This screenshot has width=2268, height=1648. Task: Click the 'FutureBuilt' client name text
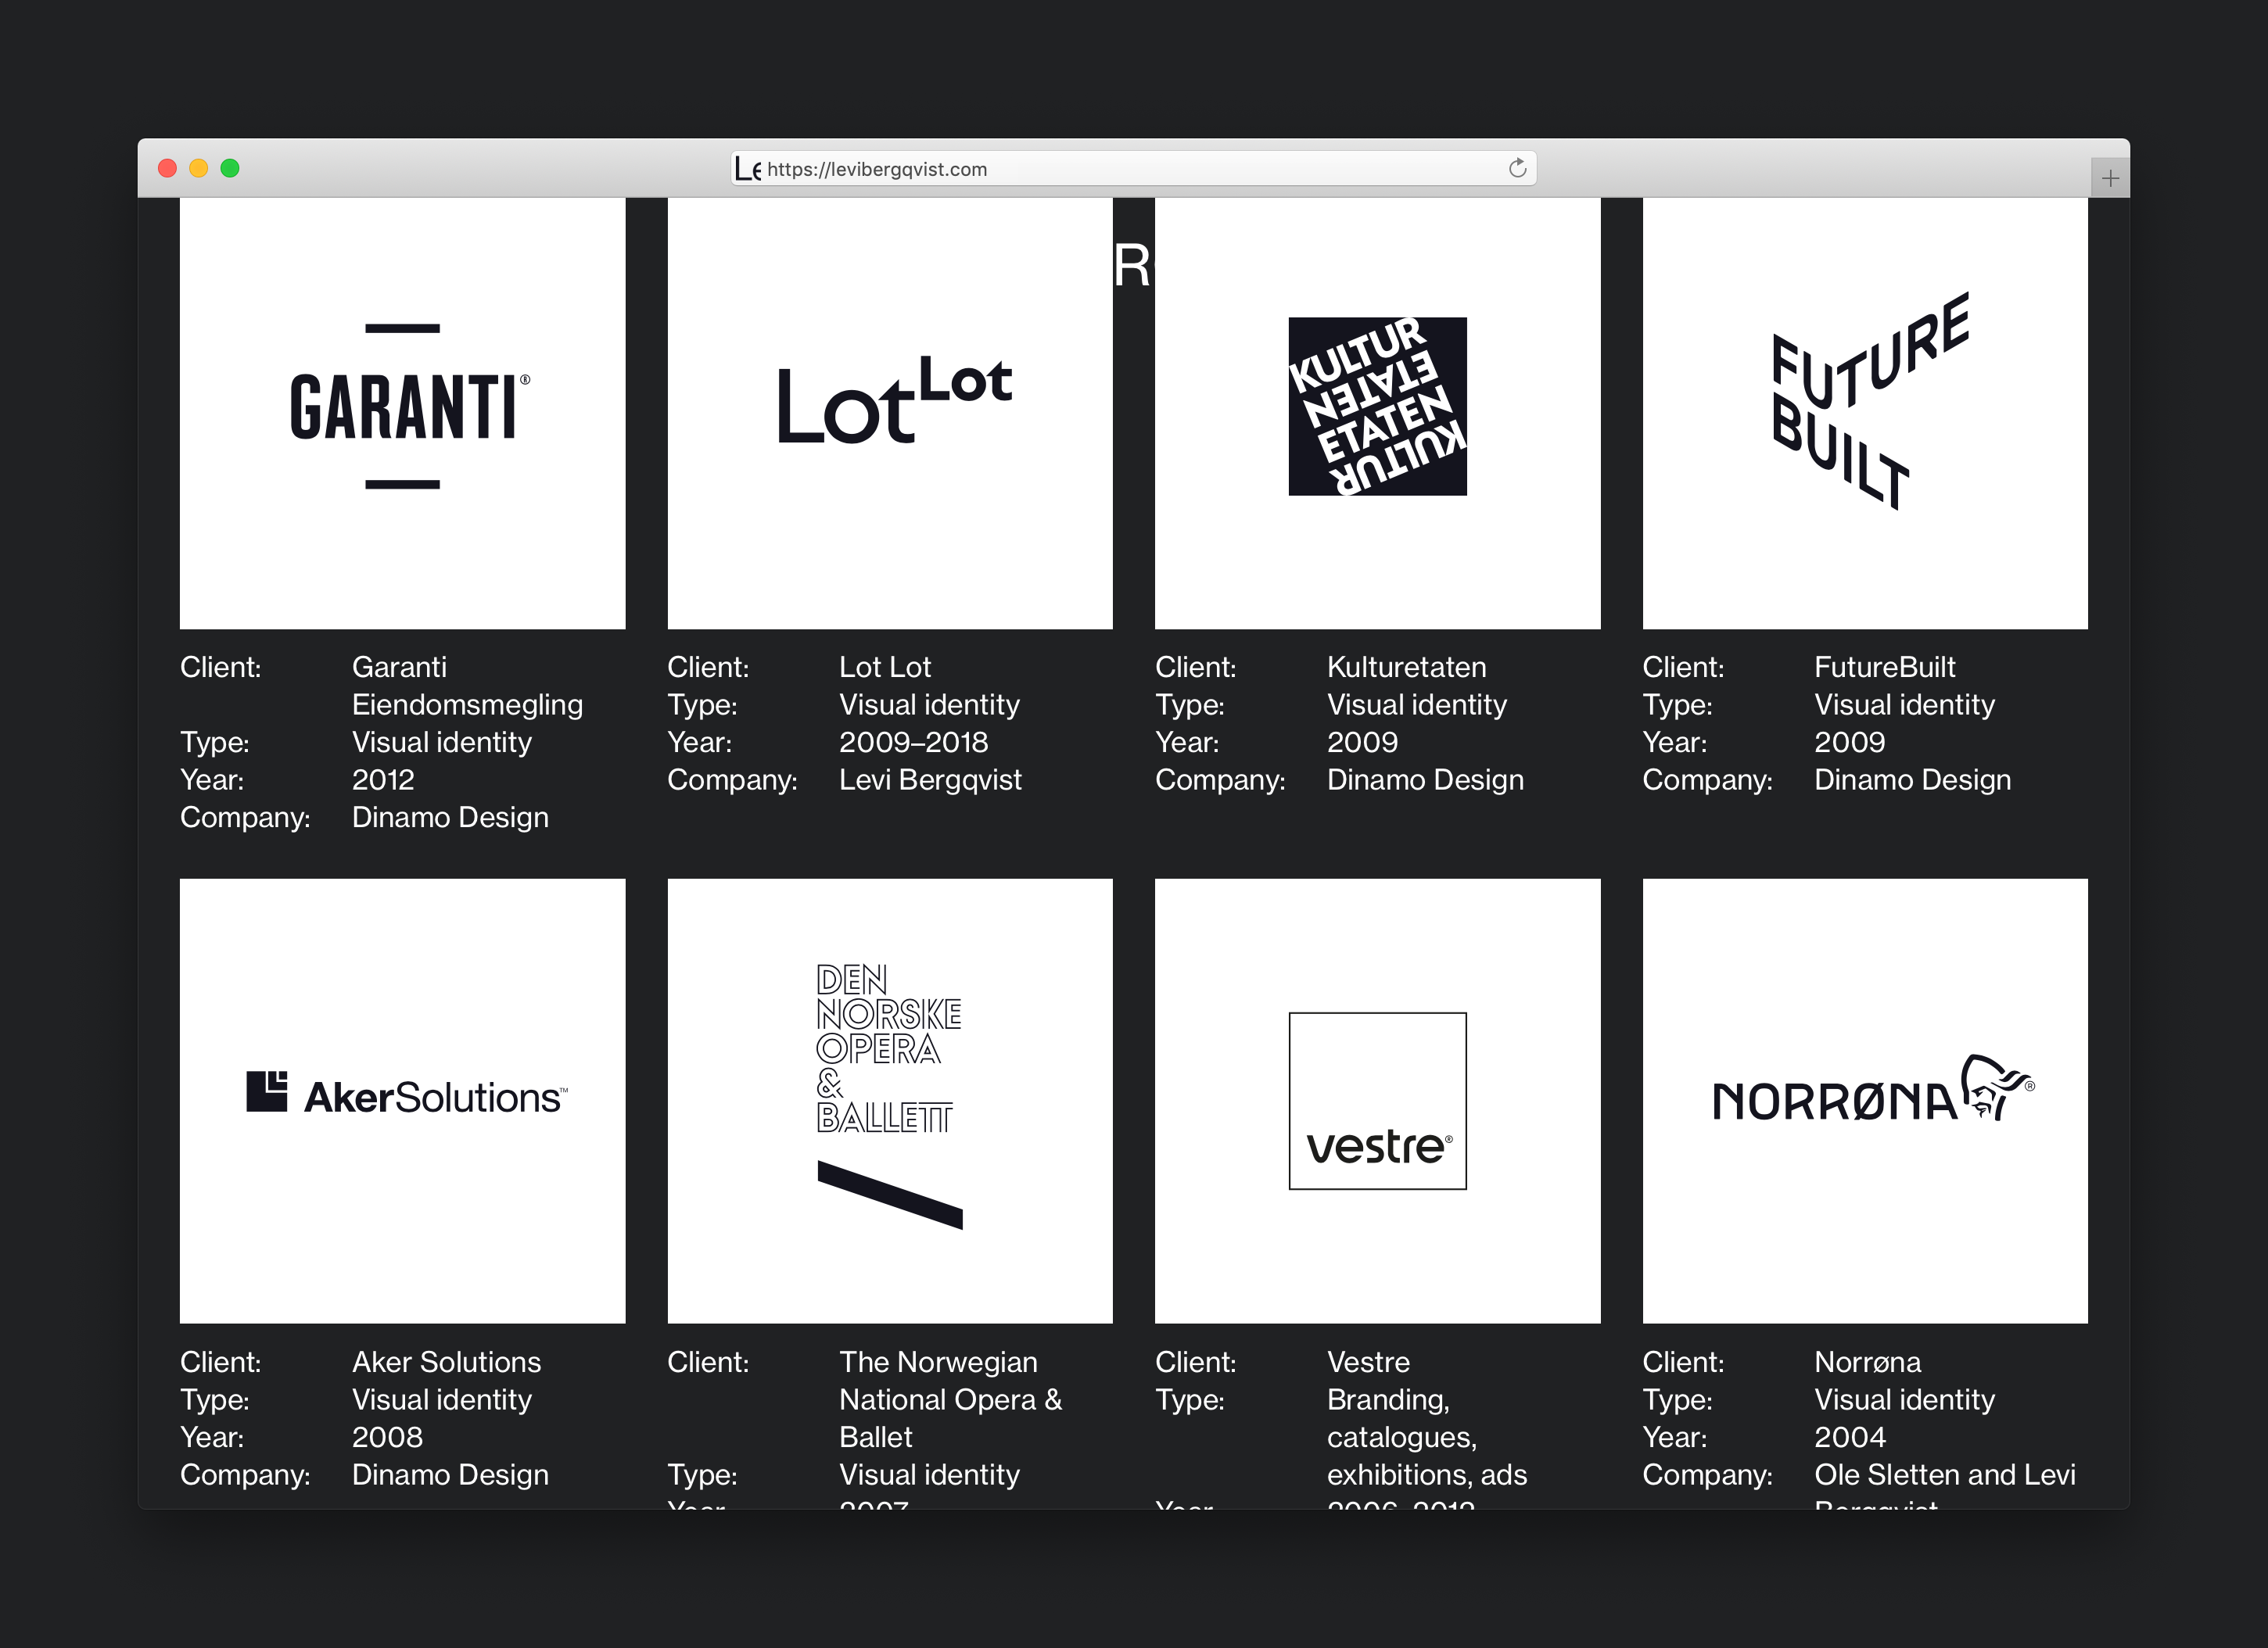coord(1884,667)
